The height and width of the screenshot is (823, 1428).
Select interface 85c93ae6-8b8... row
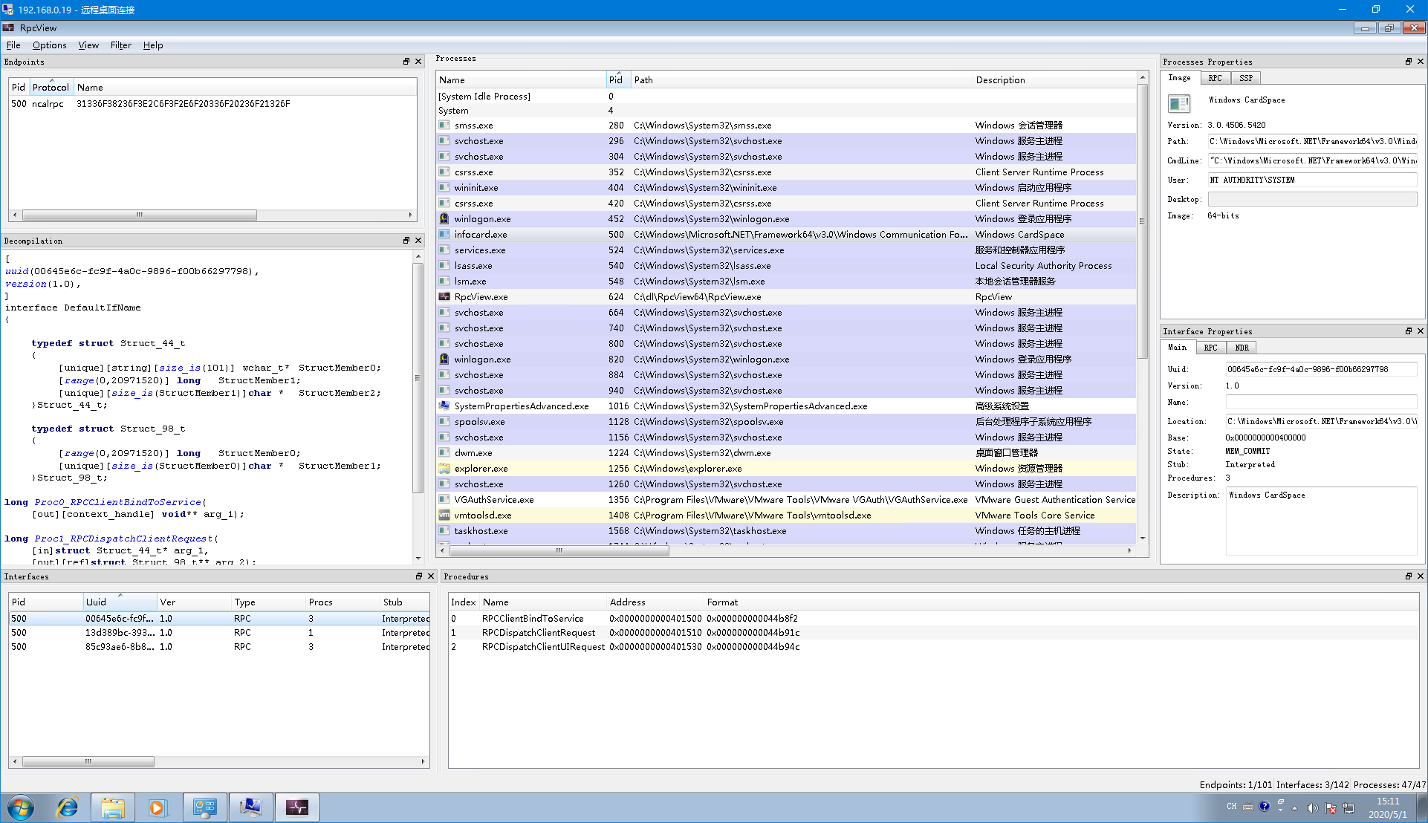[219, 647]
